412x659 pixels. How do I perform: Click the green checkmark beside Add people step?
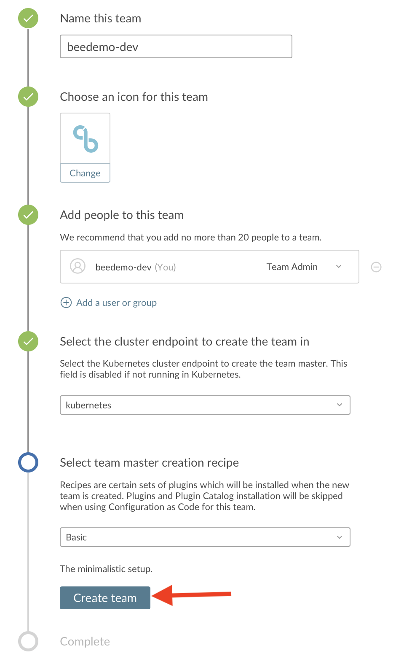coord(28,215)
